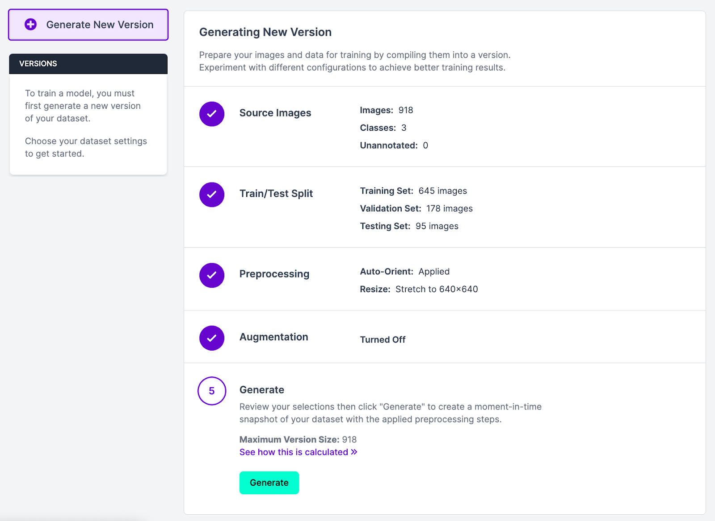Click the Preprocessing checkmark icon
715x521 pixels.
(x=212, y=275)
